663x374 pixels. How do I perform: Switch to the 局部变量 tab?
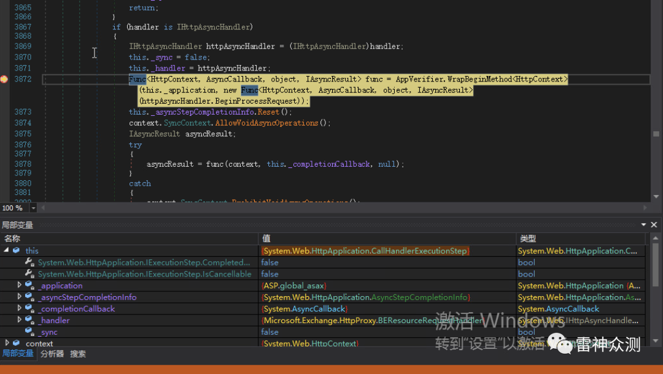pos(18,353)
